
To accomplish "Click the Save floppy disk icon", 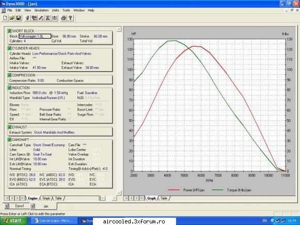I will [19, 18].
